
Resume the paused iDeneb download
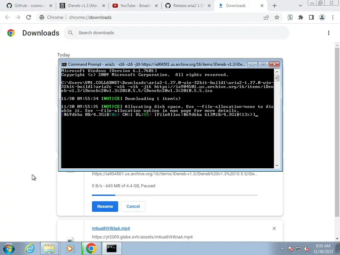pos(105,207)
